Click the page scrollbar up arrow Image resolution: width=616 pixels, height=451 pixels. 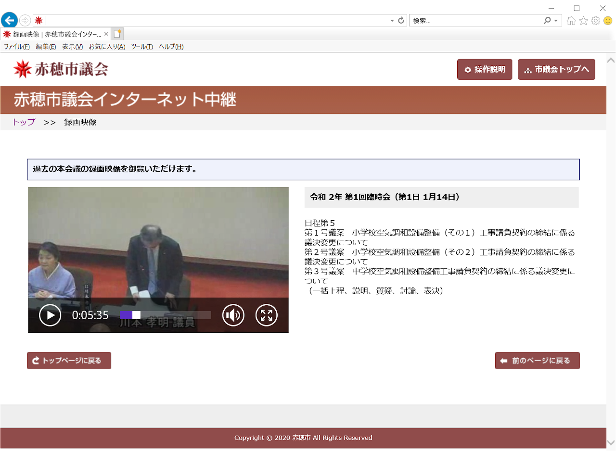pos(611,60)
